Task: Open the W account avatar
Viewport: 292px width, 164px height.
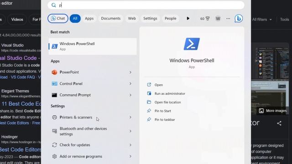Action: pos(218,19)
